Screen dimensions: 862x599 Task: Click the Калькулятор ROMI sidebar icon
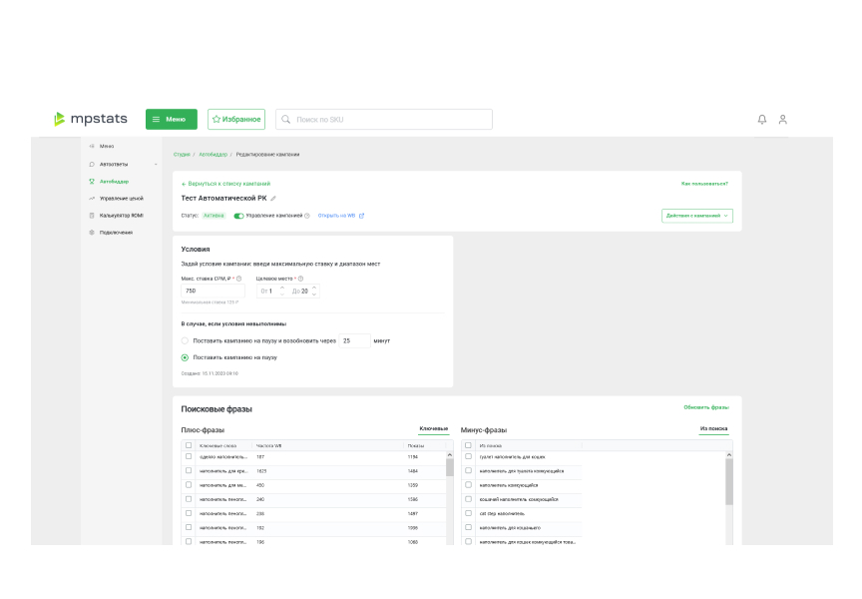[x=92, y=215]
